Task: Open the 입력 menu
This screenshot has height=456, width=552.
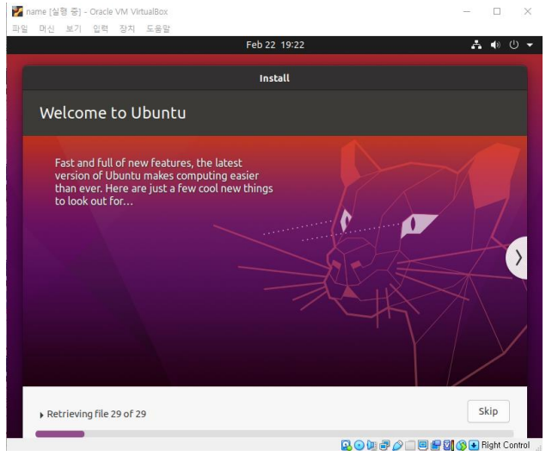Action: (x=101, y=28)
